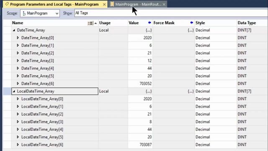Click the DateTime_Array {...} value cell
This screenshot has height=151, width=268.
[140, 30]
